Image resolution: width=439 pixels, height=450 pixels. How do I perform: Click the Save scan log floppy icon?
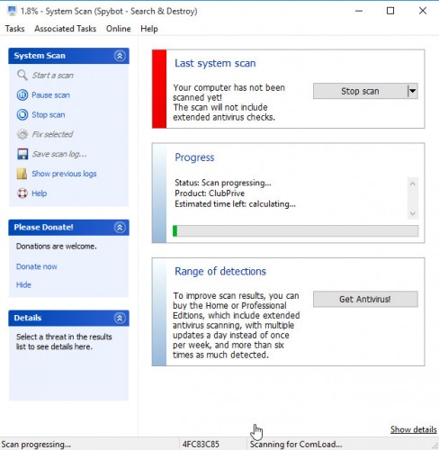click(22, 154)
